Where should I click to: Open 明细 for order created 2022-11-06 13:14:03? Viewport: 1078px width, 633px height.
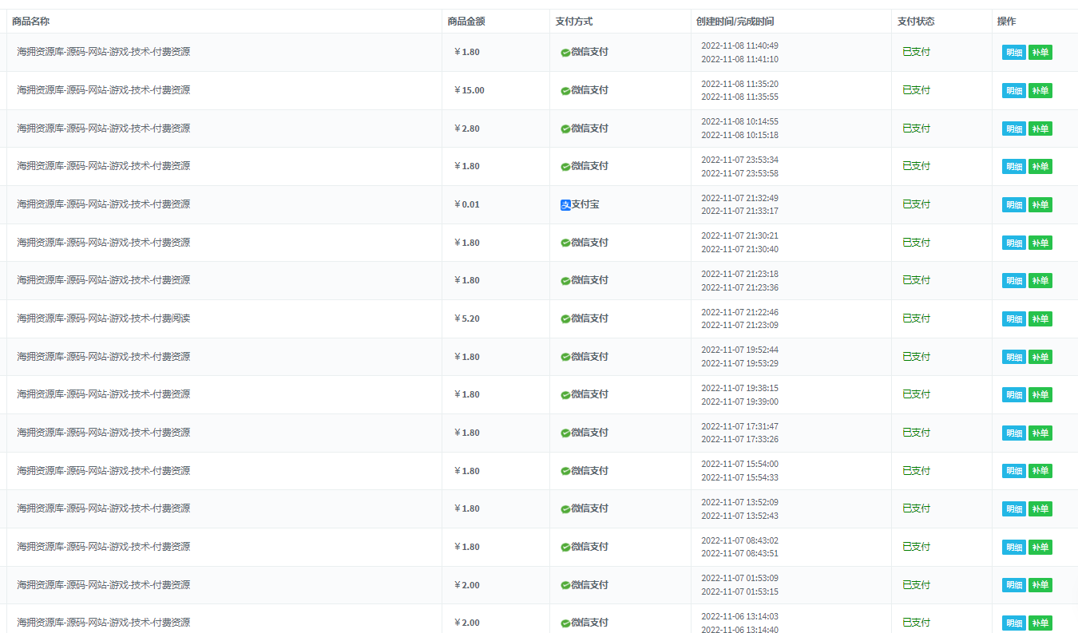(1013, 623)
